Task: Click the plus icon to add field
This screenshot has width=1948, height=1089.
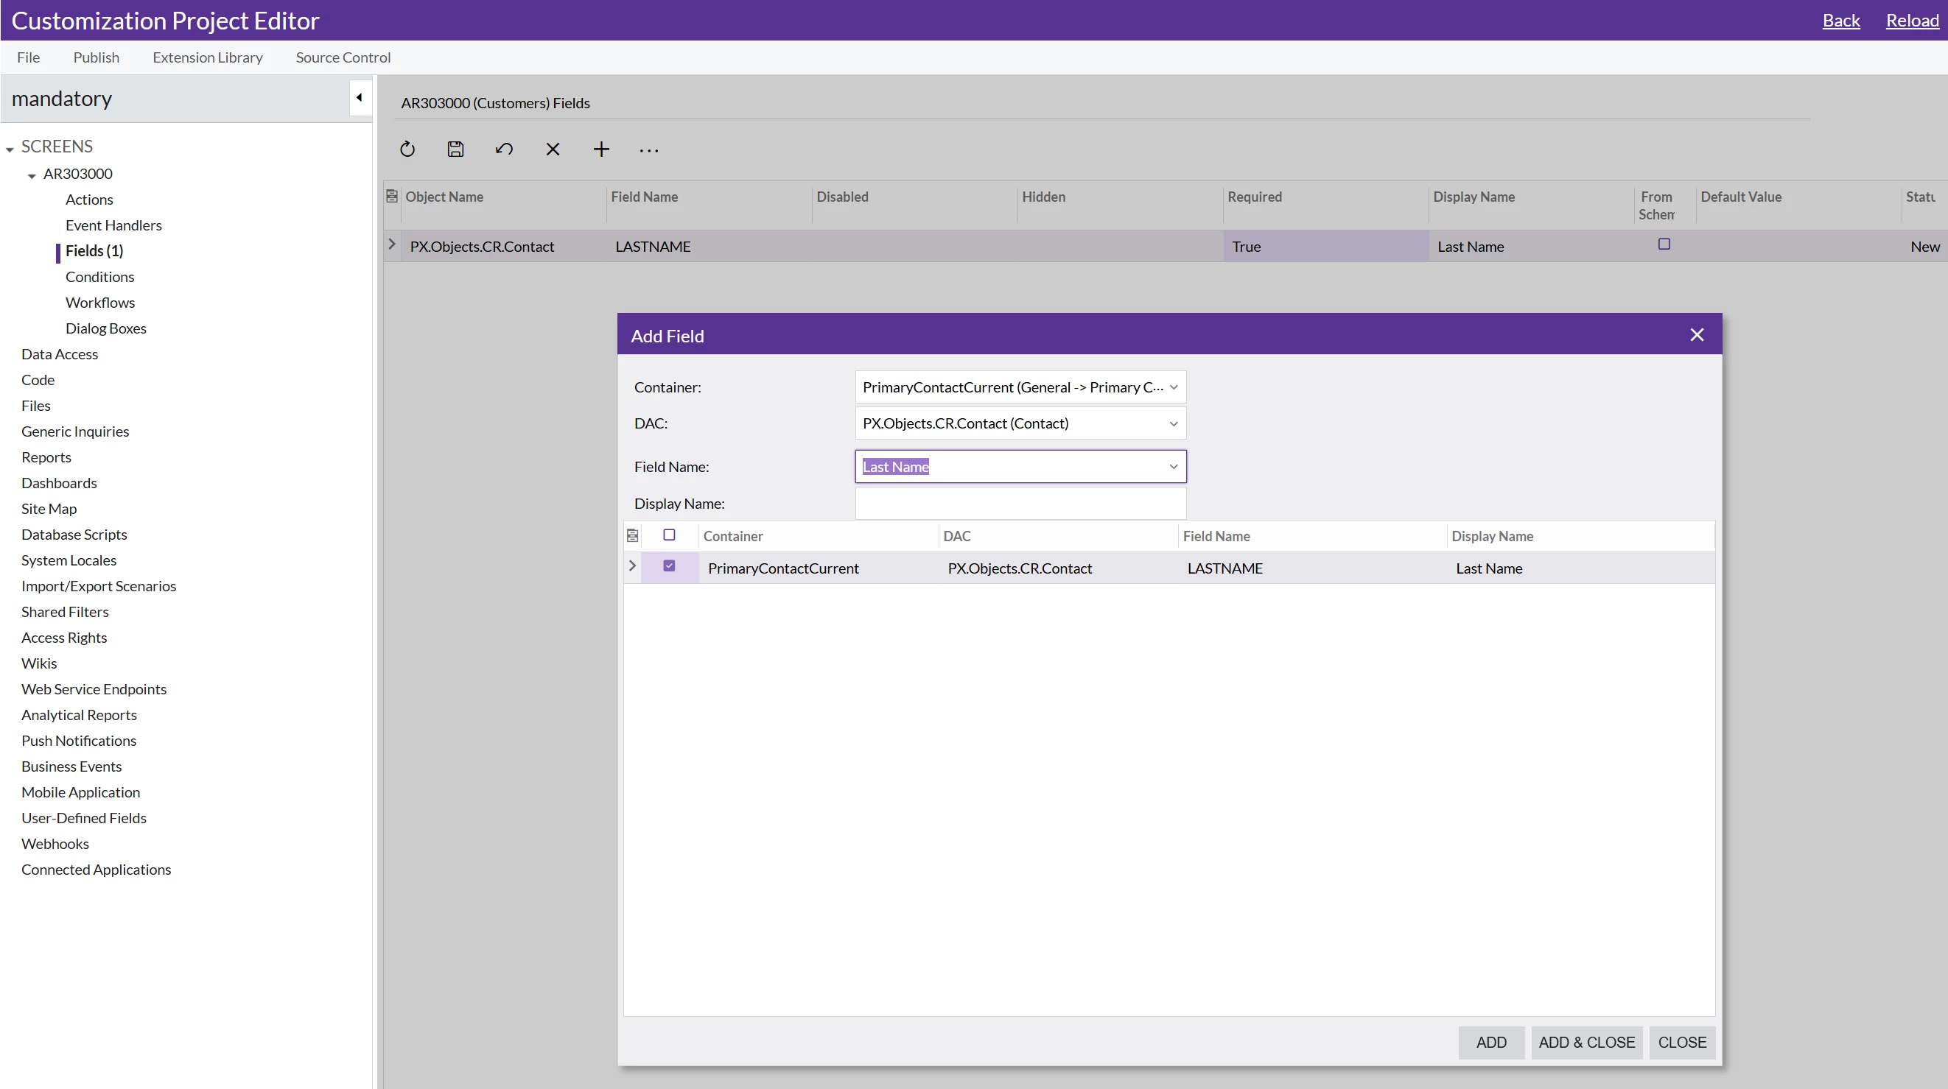Action: [x=601, y=149]
